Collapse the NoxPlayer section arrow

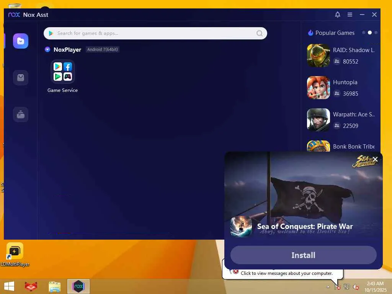click(47, 49)
